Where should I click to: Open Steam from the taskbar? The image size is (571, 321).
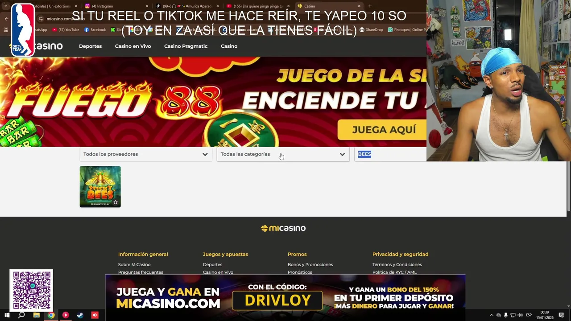coord(80,315)
